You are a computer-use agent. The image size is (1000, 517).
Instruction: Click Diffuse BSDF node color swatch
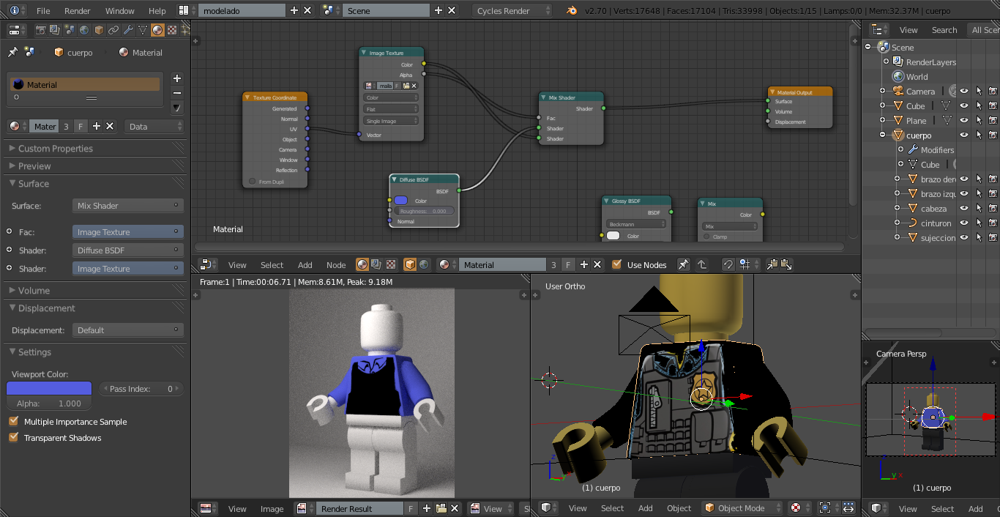[401, 201]
